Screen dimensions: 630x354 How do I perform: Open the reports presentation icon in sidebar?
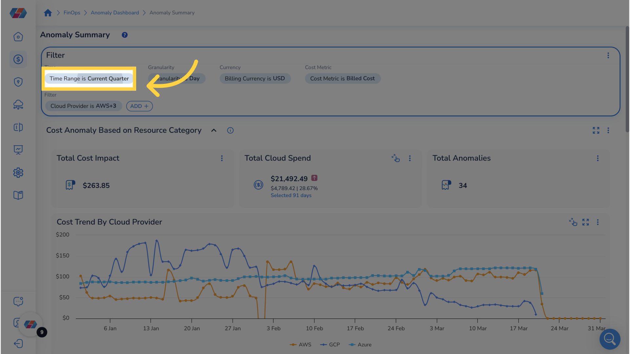18,150
